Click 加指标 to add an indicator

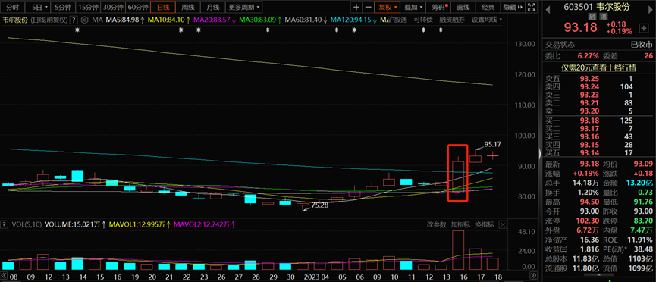(x=460, y=224)
